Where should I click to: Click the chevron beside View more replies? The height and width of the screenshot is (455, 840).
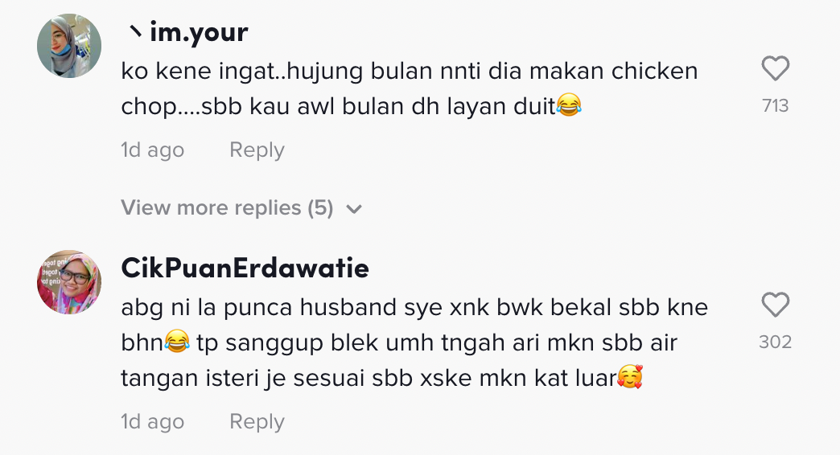click(x=354, y=209)
